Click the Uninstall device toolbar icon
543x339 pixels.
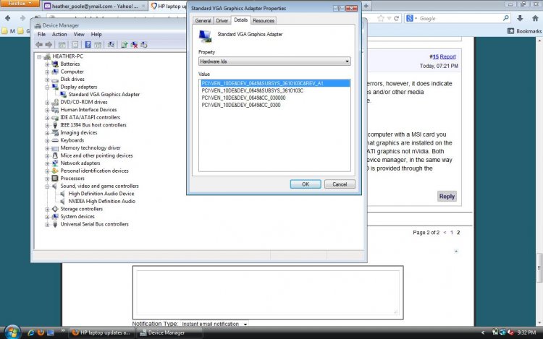coord(135,44)
